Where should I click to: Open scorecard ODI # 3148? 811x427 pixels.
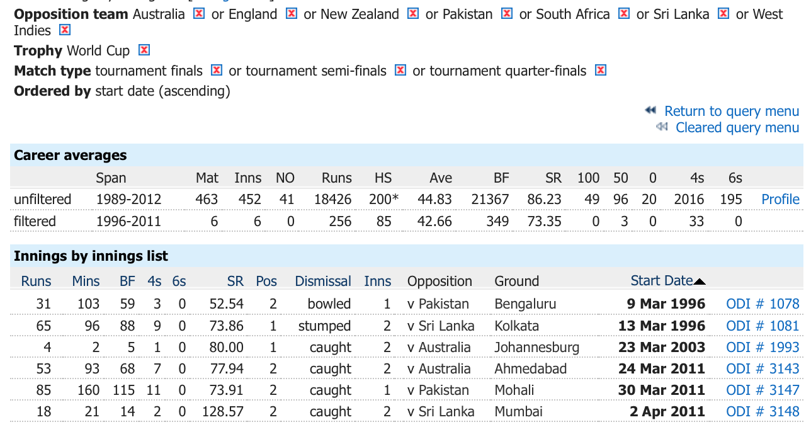[x=763, y=411]
